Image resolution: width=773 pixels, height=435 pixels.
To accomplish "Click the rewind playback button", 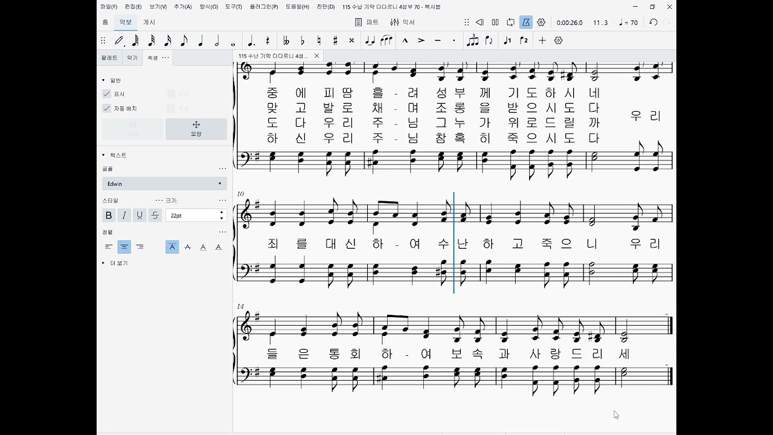I will (480, 22).
